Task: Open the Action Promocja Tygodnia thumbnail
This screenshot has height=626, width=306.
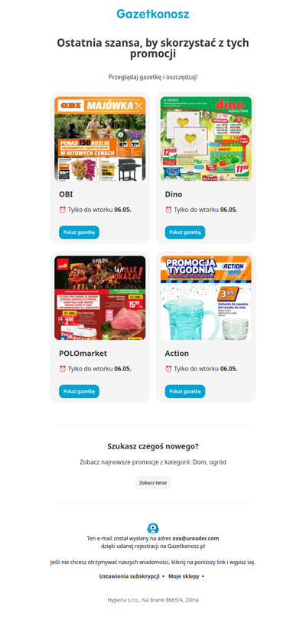Action: pyautogui.click(x=206, y=298)
